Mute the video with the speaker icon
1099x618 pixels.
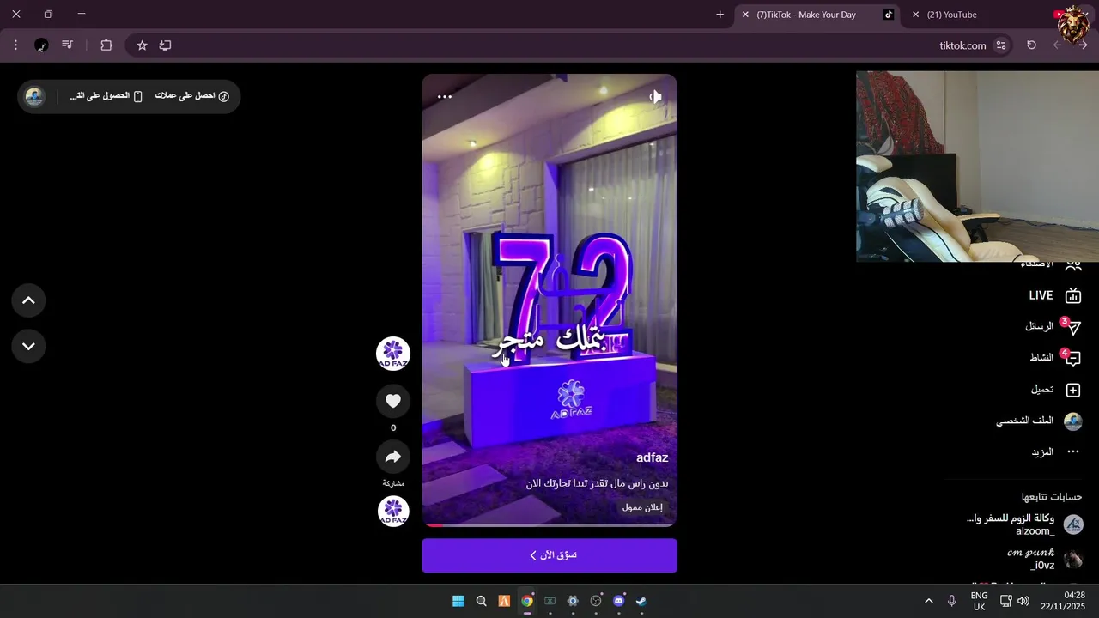(x=655, y=96)
